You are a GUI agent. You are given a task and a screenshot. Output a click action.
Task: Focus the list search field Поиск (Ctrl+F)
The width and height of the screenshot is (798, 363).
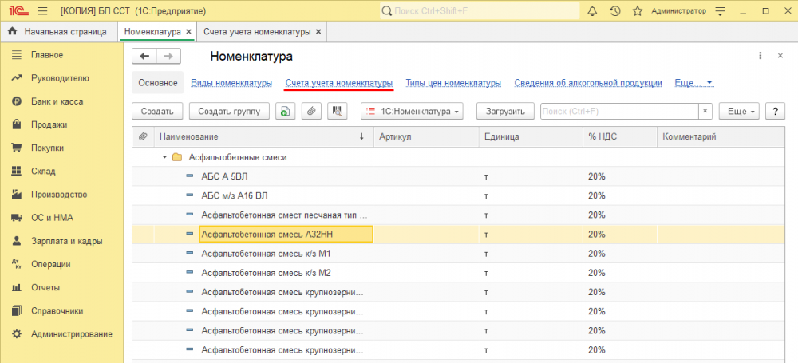[x=620, y=112]
